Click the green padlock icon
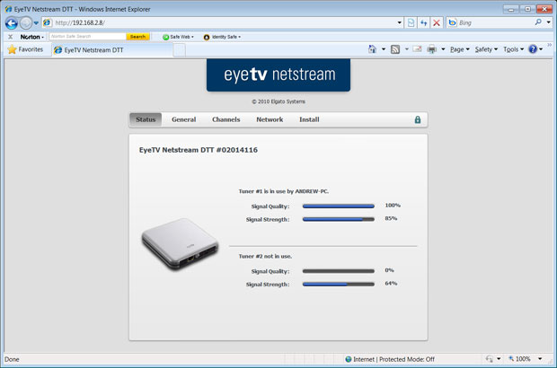The image size is (557, 368). coord(418,119)
